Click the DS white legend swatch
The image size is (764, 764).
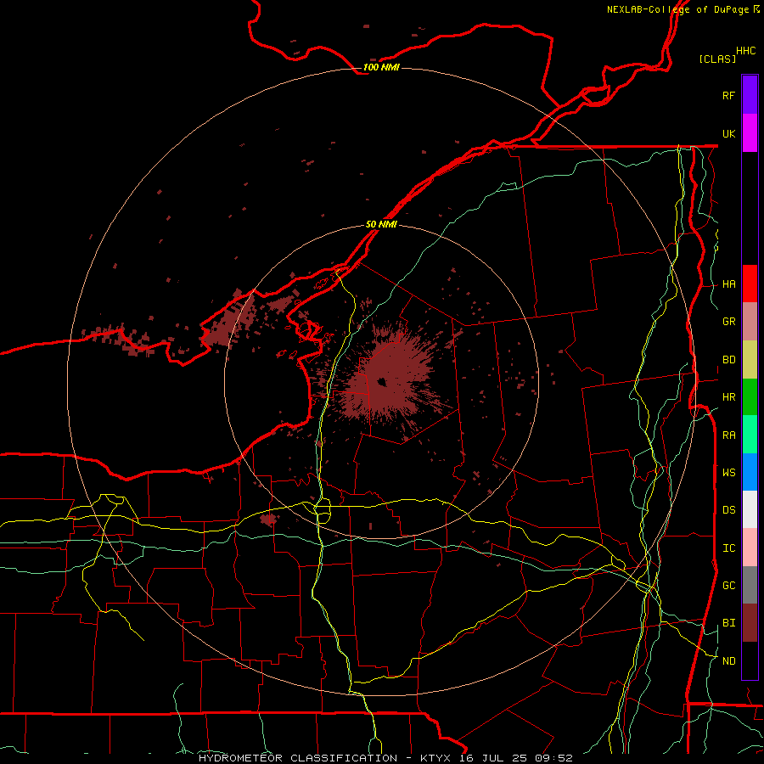coord(750,509)
